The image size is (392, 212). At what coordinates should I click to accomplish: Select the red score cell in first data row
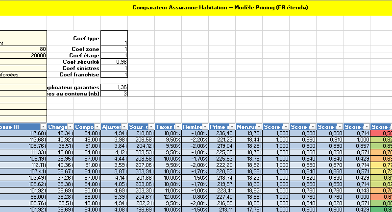tap(382, 133)
